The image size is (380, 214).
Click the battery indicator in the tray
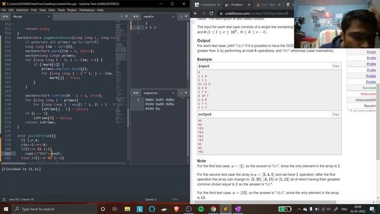coord(284,209)
